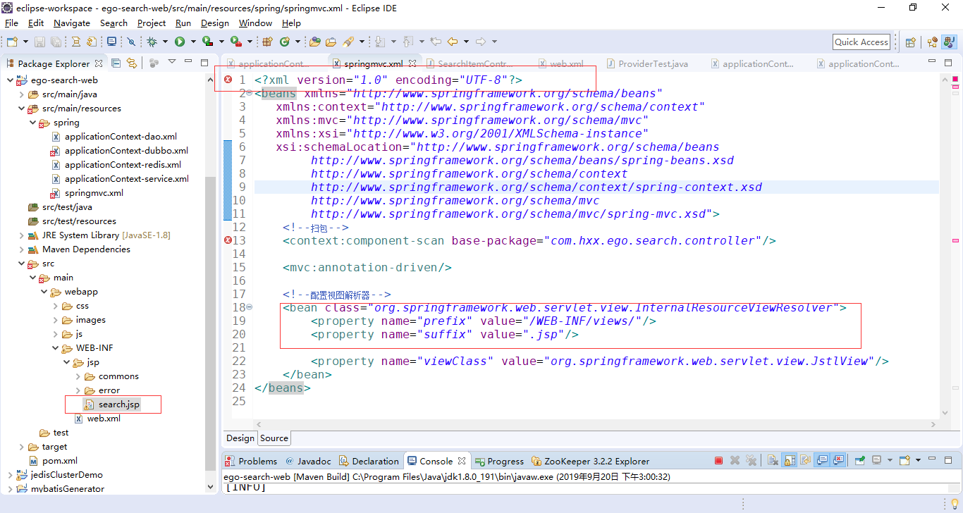This screenshot has height=513, width=963.
Task: Toggle code folding at line 2 beans tag
Action: pos(250,93)
